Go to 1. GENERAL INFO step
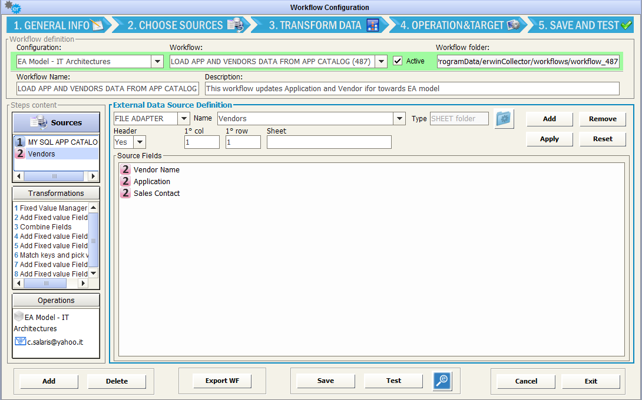Screen dimensions: 642x400 click(x=58, y=25)
